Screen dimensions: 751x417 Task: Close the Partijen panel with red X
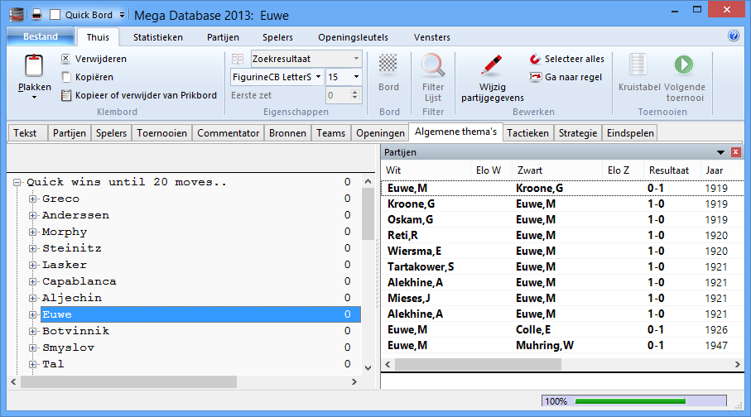click(735, 152)
